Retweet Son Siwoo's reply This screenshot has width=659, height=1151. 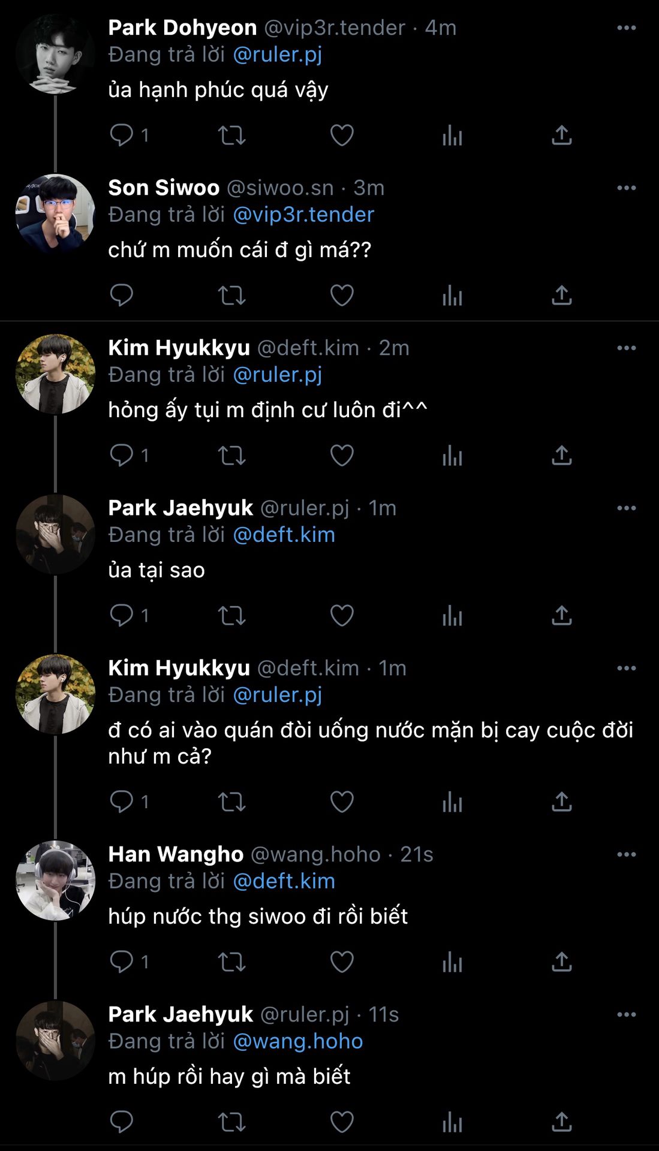coord(231,295)
